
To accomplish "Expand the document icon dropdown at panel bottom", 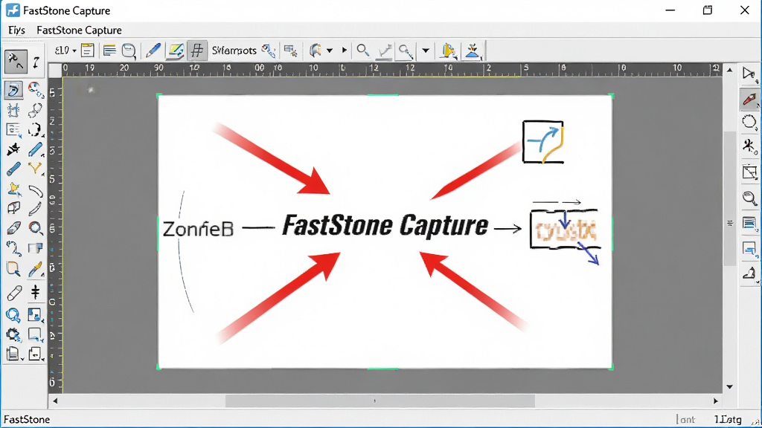I will [14, 354].
